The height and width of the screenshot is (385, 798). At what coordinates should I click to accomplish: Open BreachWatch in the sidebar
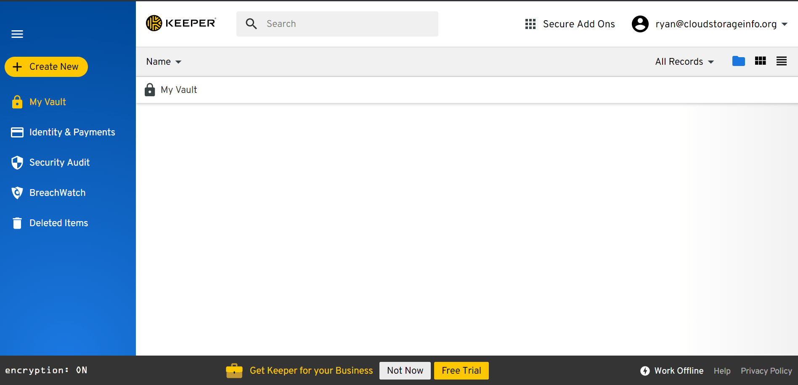(x=57, y=193)
